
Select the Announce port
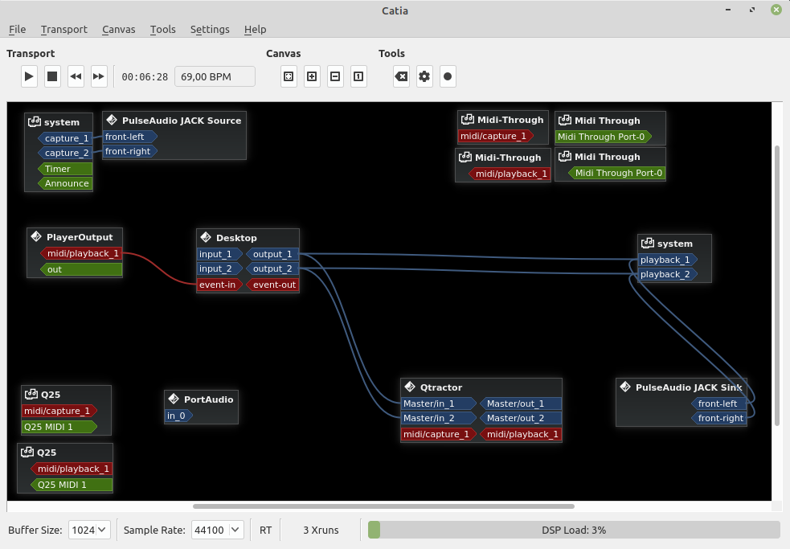(x=65, y=183)
